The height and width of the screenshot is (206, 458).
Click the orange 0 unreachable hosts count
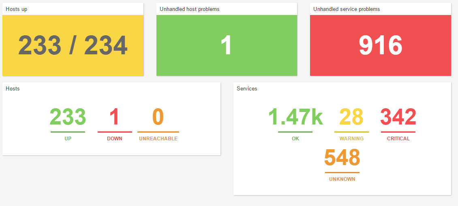[x=158, y=117]
